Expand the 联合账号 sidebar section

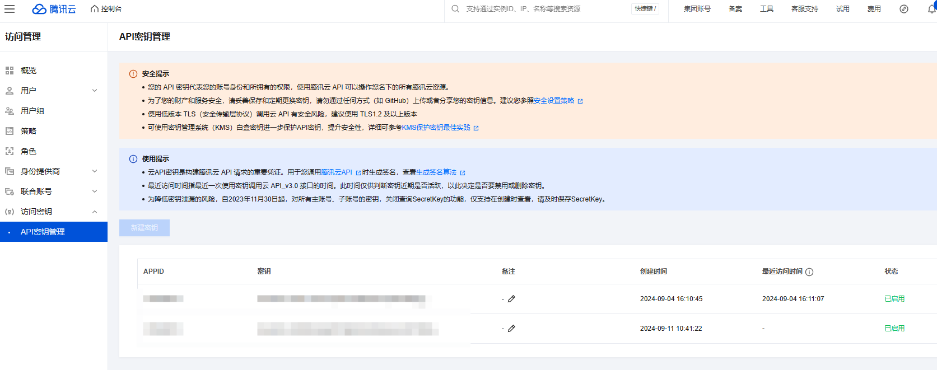pyautogui.click(x=95, y=191)
